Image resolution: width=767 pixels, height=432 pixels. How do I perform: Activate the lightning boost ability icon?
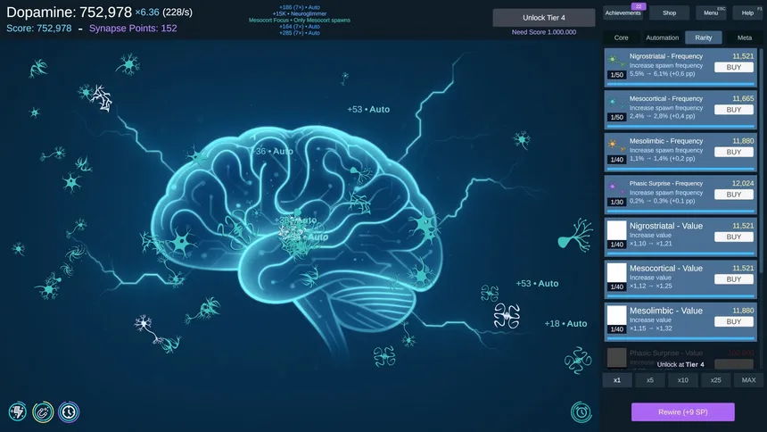click(17, 411)
